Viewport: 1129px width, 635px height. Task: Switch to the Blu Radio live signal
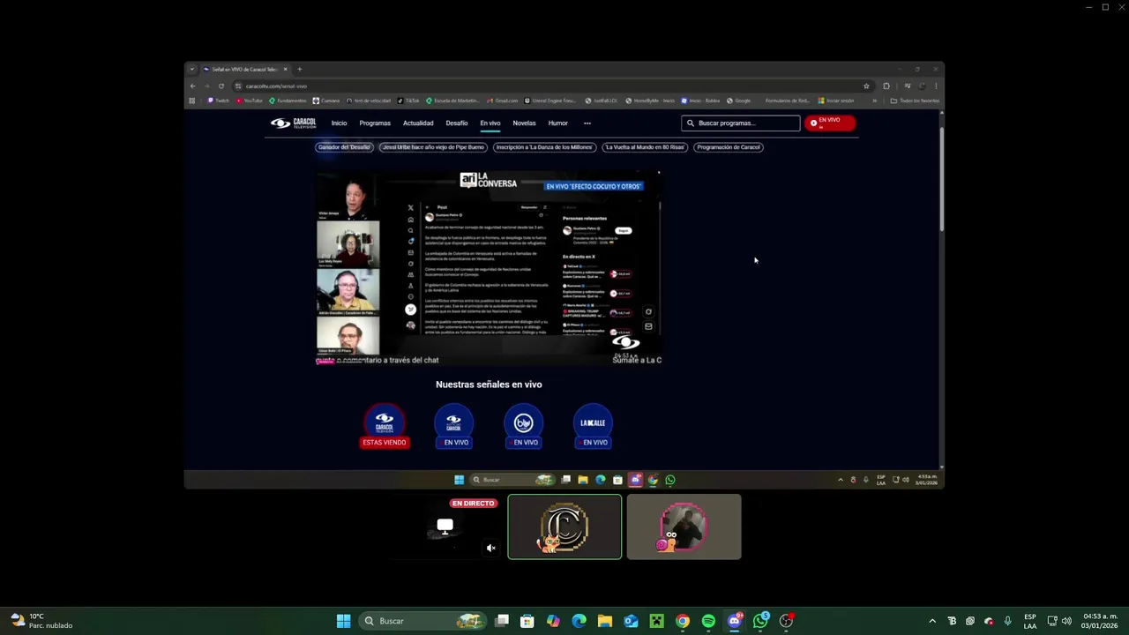point(524,427)
